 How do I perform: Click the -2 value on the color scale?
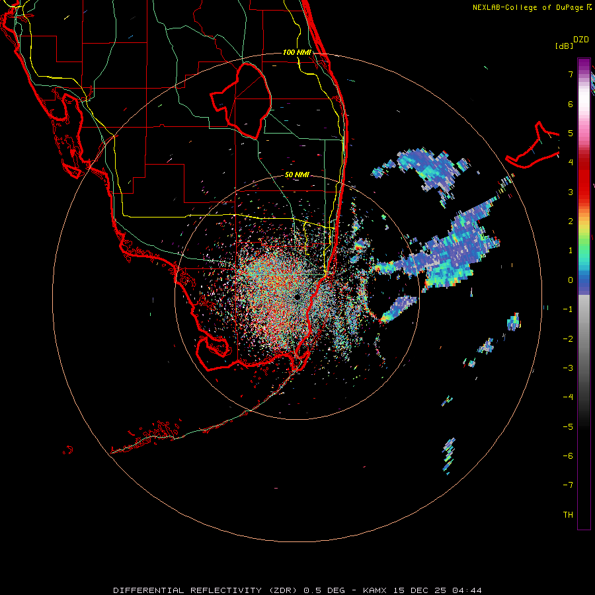[x=568, y=339]
